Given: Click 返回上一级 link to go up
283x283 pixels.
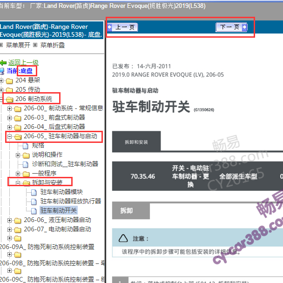Looking at the screenshot, I should [x=23, y=63].
